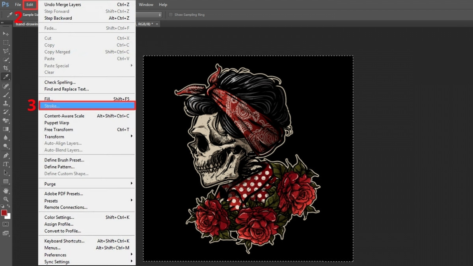Choose Adobe PDF Presets
The height and width of the screenshot is (266, 473).
[87, 194]
